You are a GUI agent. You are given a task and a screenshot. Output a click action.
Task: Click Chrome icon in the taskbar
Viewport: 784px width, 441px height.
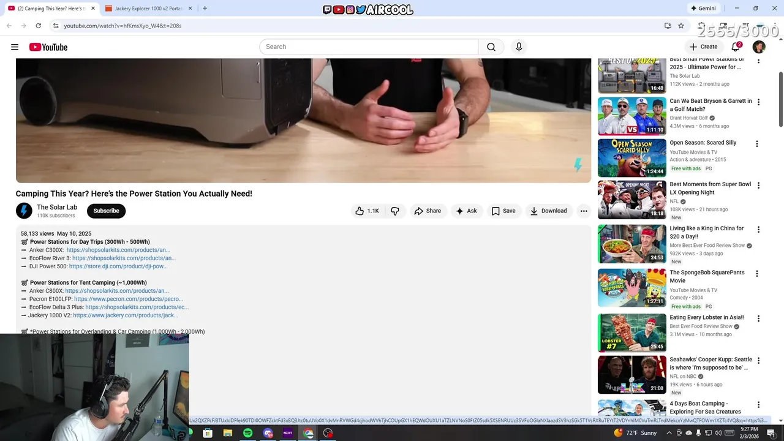(308, 433)
